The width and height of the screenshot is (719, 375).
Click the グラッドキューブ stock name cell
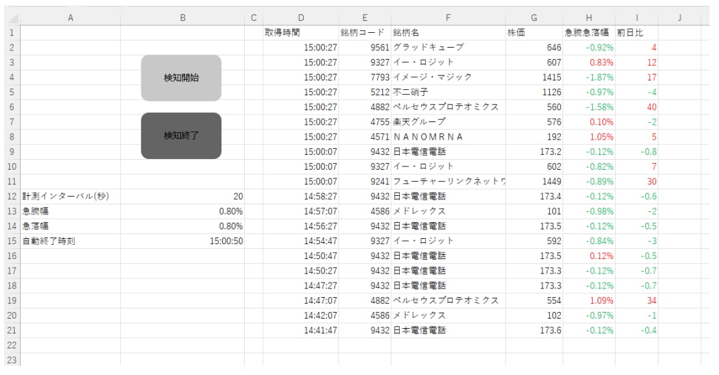pyautogui.click(x=448, y=47)
